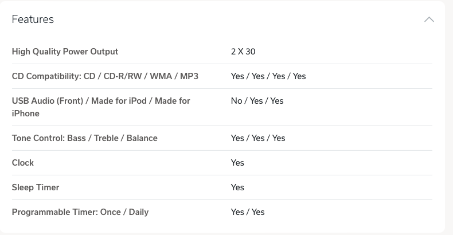
Task: Select the Tone Control row label
Action: (85, 138)
